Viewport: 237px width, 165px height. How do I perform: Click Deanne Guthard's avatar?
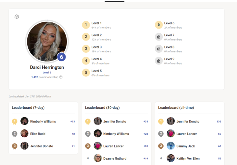pyautogui.click(x=98, y=158)
